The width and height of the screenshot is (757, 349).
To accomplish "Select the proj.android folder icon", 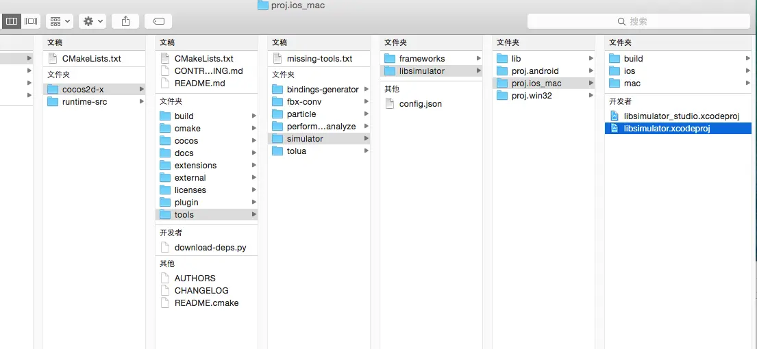I will (x=503, y=71).
